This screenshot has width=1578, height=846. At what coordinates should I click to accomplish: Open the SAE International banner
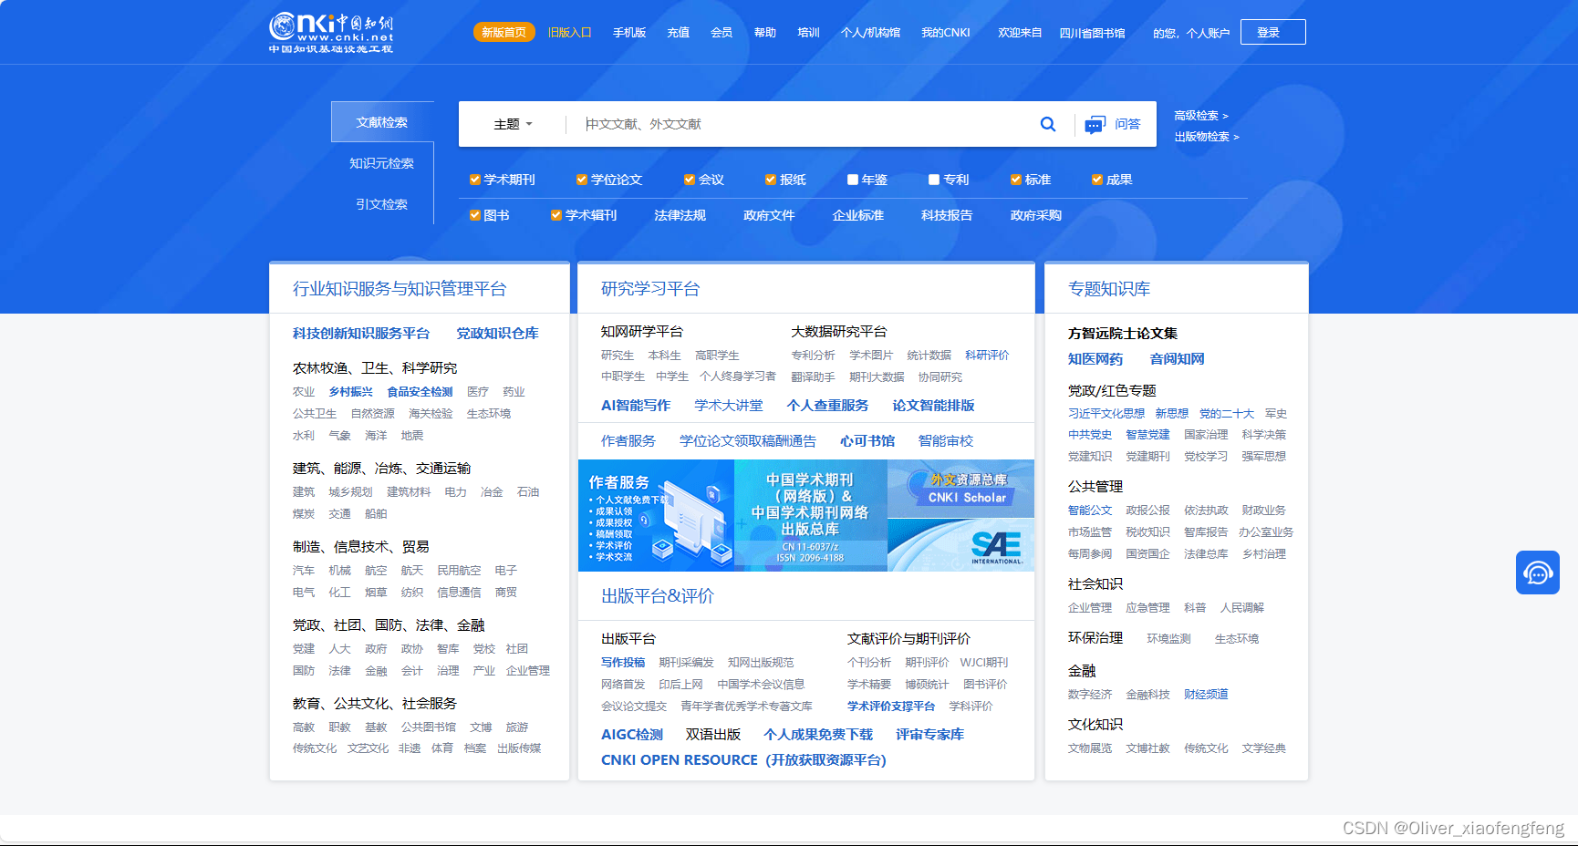point(960,545)
